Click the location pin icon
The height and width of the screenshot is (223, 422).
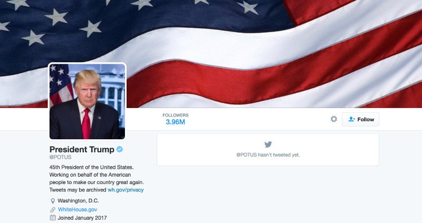click(x=53, y=201)
